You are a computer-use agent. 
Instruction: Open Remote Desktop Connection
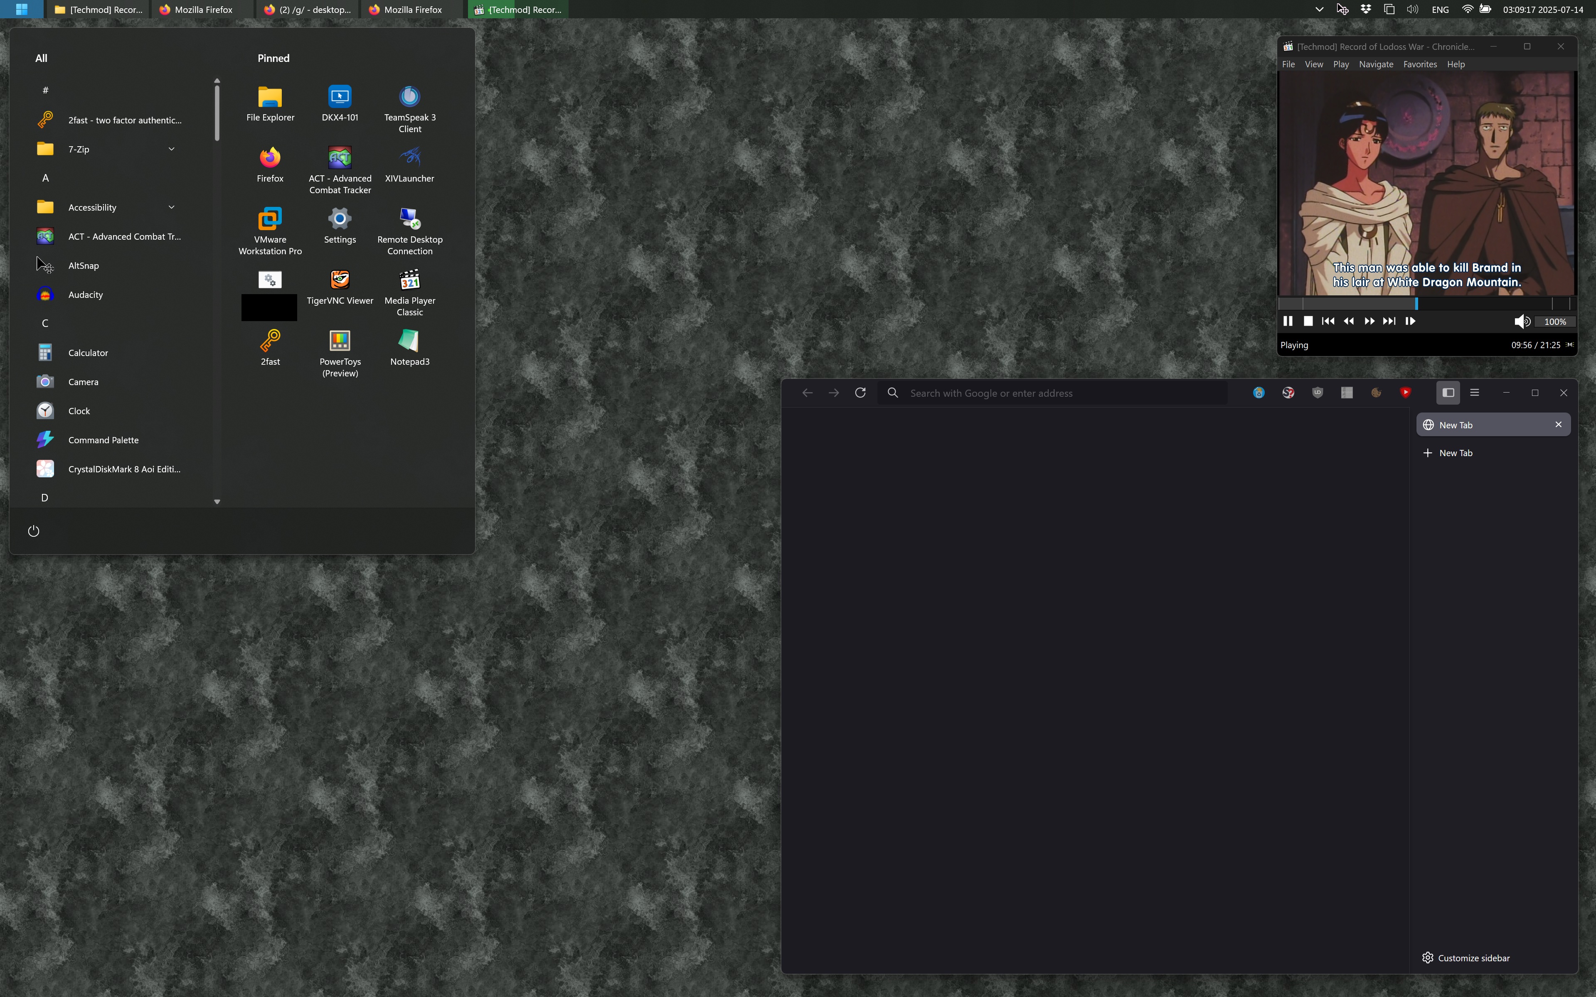coord(409,231)
